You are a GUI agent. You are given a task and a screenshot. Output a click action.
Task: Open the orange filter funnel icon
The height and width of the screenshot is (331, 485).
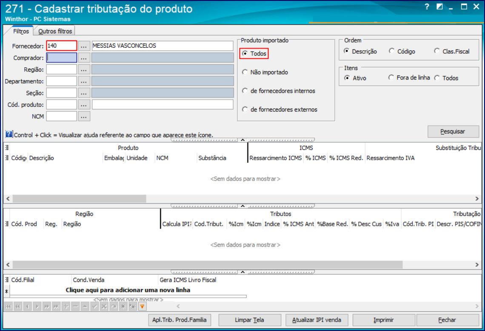[x=142, y=307]
